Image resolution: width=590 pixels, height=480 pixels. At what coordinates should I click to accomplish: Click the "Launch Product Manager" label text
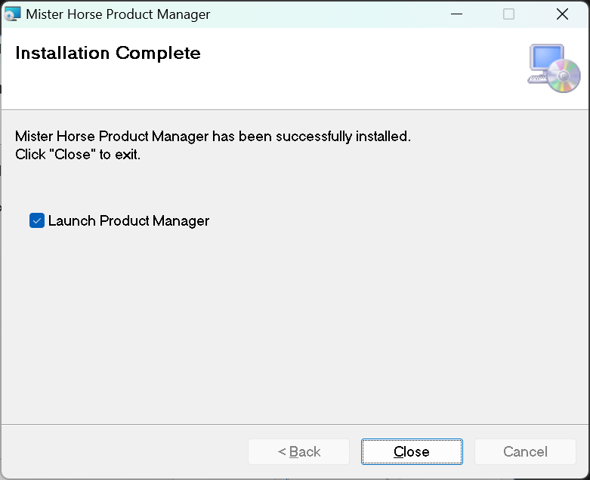click(128, 221)
